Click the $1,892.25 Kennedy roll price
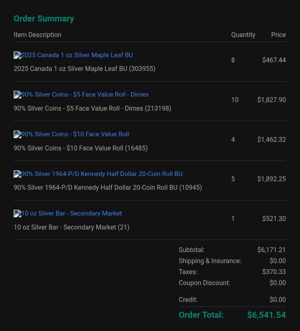Viewport: 300px width, 331px height. 271,179
